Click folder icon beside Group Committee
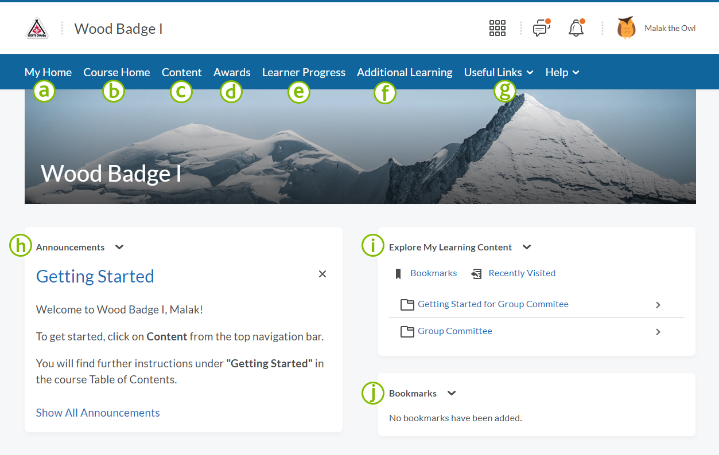The height and width of the screenshot is (455, 719). point(407,332)
